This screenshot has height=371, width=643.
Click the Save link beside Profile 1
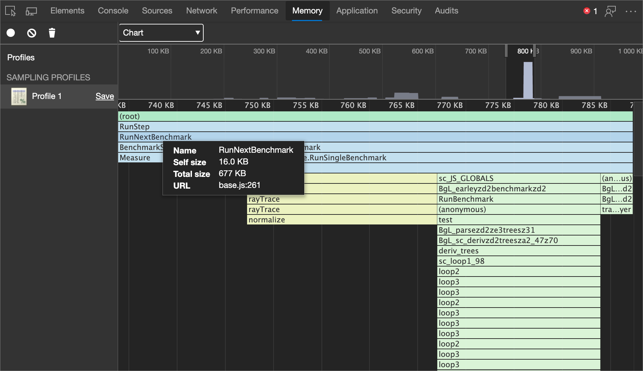104,96
